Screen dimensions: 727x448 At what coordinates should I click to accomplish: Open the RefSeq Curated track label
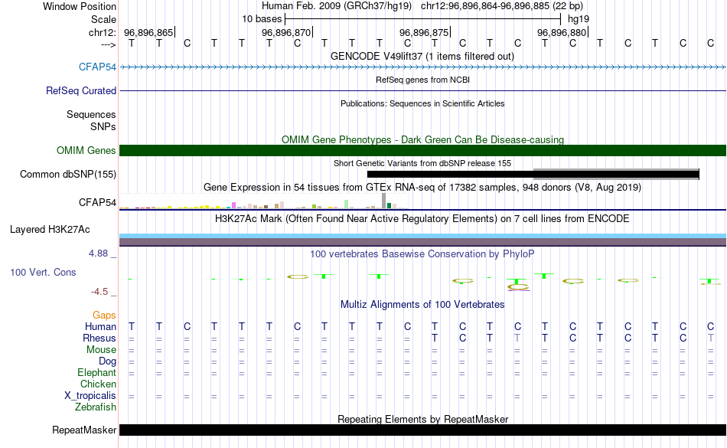click(81, 90)
